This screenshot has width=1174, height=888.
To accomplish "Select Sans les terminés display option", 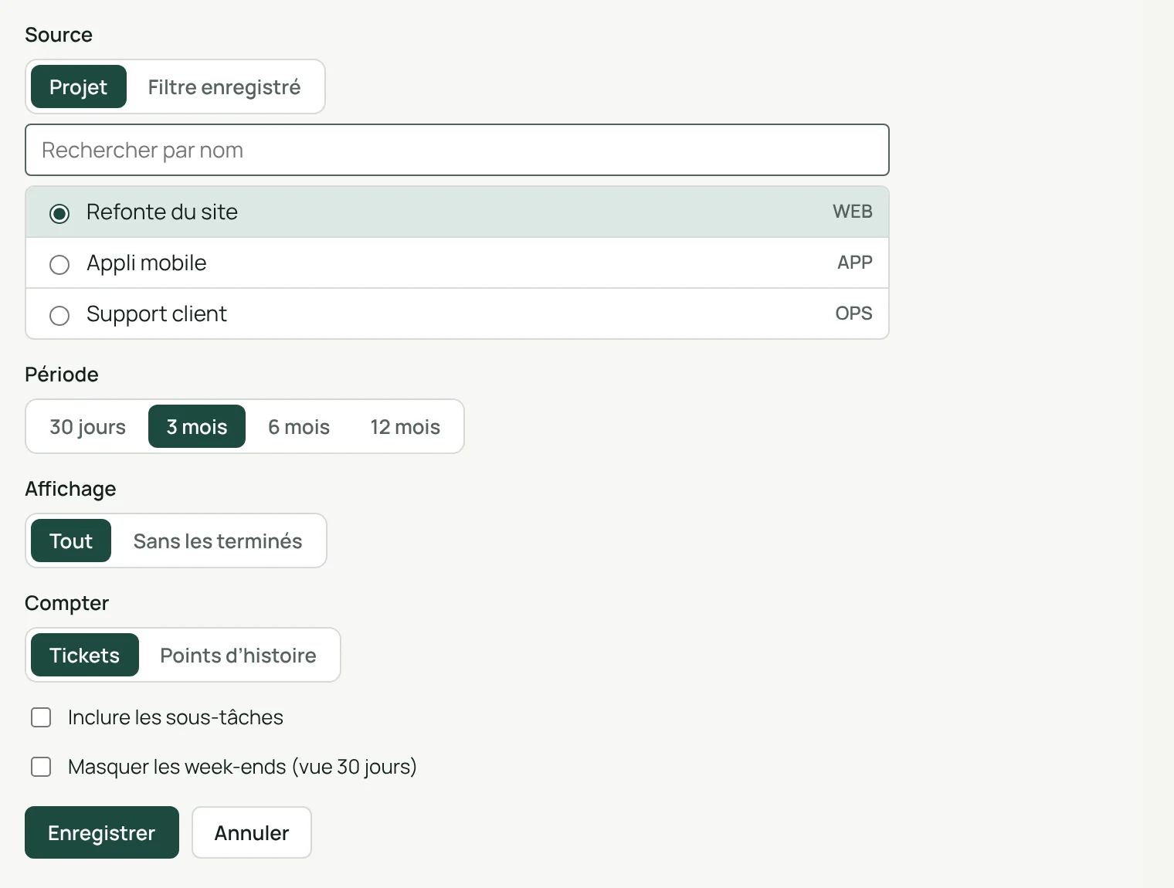I will tap(218, 541).
